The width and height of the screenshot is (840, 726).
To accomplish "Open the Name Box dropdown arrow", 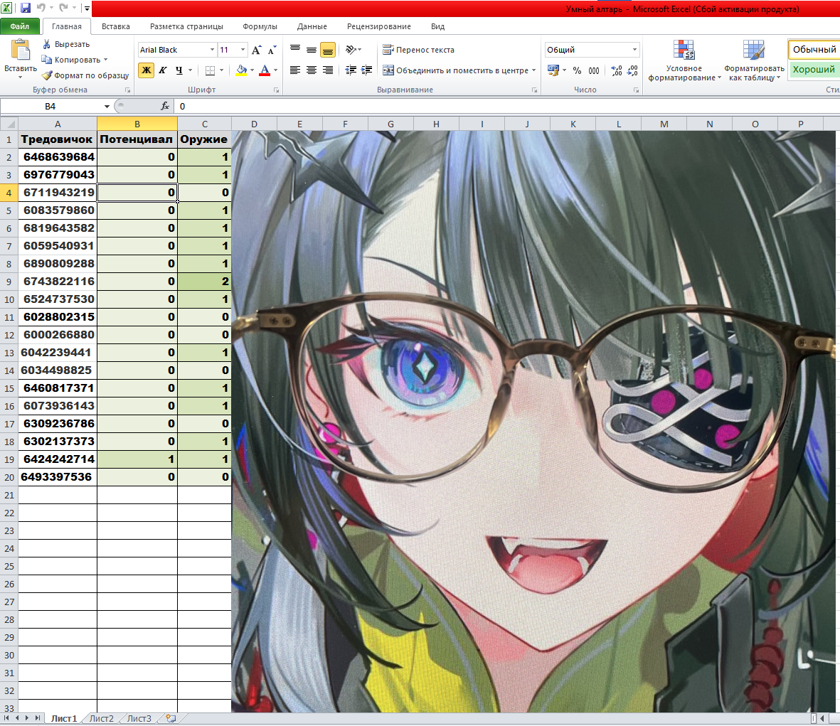I will [x=107, y=107].
